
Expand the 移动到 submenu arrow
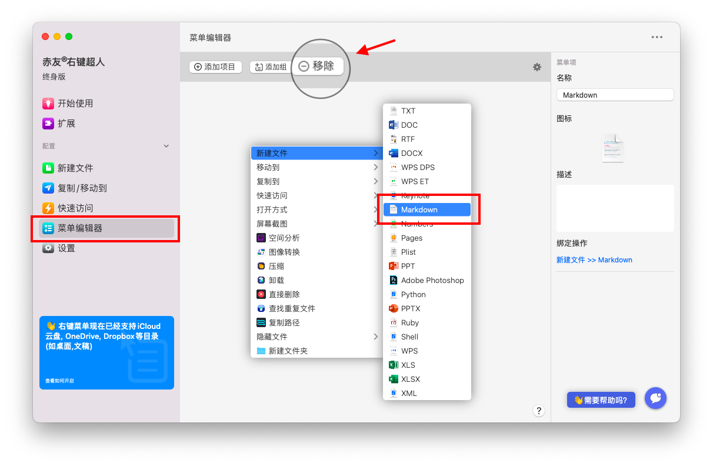pos(376,167)
